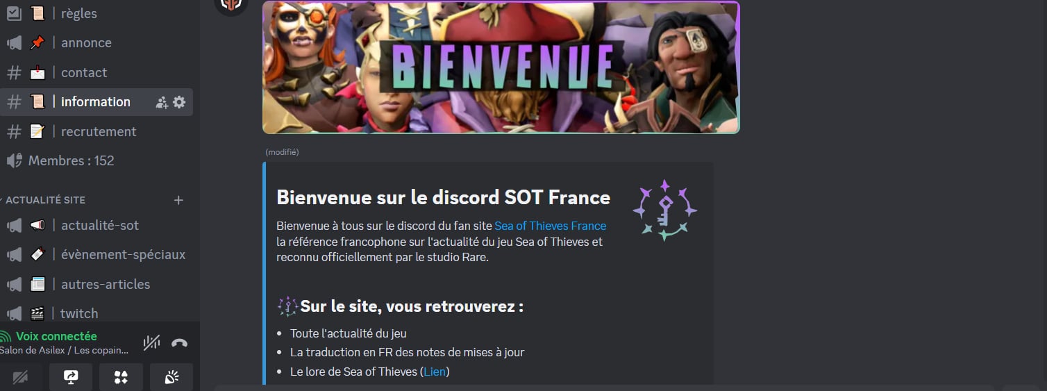The height and width of the screenshot is (391, 1047).
Task: Select the contact channel
Action: pos(97,72)
